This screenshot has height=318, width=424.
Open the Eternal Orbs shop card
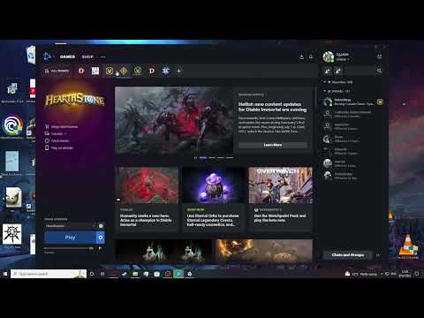[x=213, y=200]
